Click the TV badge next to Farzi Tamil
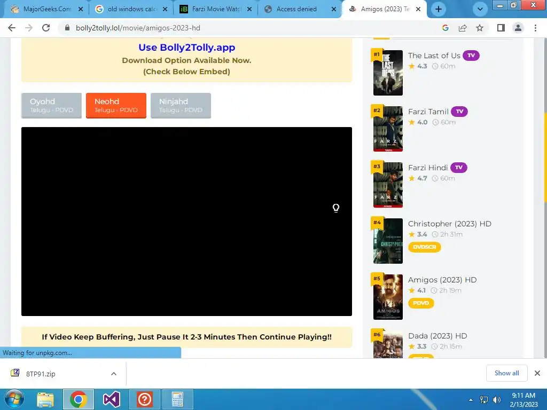This screenshot has width=547, height=410. click(x=459, y=112)
